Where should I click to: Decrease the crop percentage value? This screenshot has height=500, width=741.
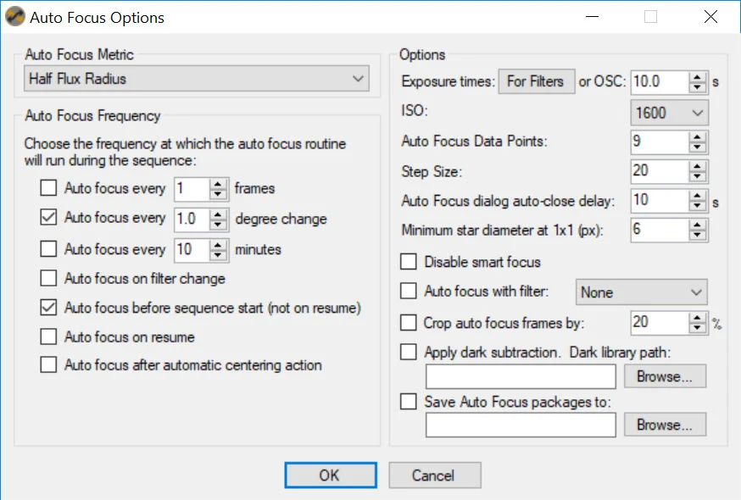(698, 328)
